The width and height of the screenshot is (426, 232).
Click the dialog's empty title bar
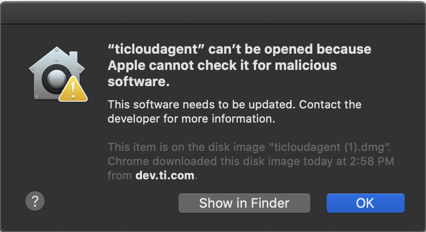click(213, 13)
